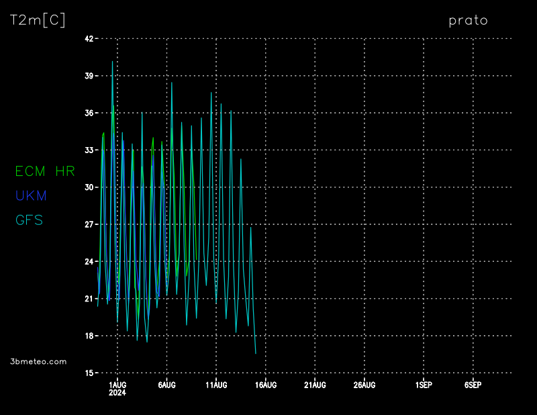The height and width of the screenshot is (415, 537).
Task: Click the T2m[C] chart title
Action: point(37,21)
